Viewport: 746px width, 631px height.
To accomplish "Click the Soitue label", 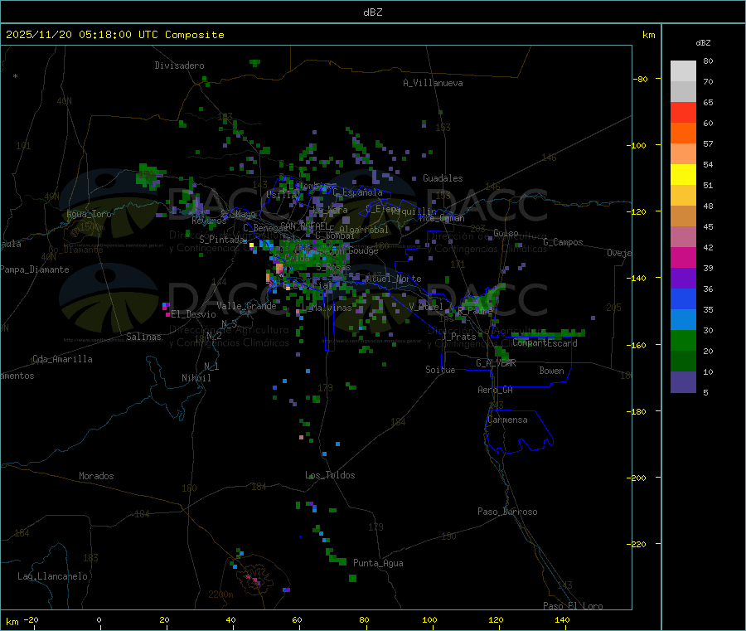I will [x=440, y=370].
